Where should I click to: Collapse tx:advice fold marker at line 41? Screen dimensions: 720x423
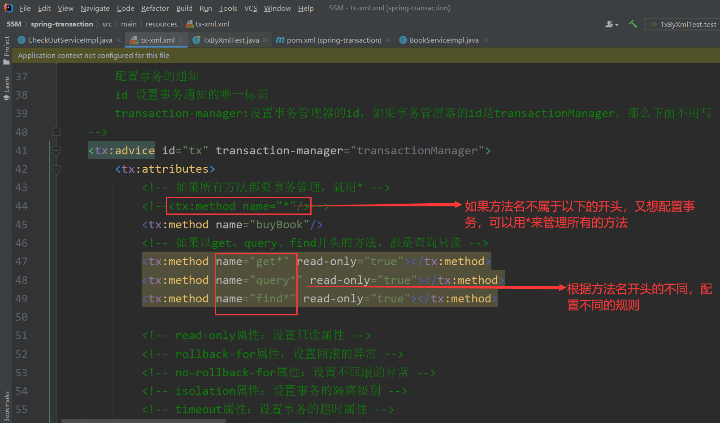click(x=56, y=151)
